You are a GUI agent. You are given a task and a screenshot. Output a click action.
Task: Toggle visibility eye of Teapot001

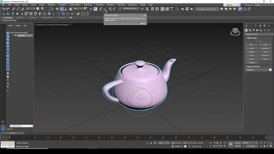(13, 36)
